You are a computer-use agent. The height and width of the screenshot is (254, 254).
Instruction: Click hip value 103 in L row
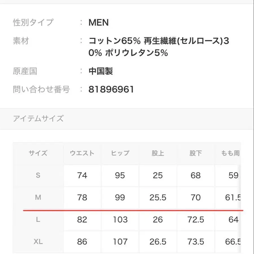[120, 220]
